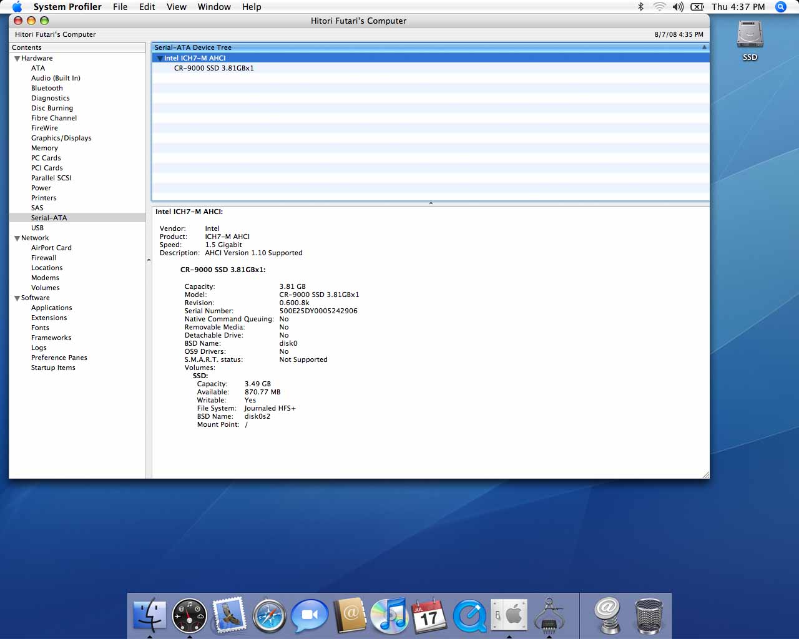Screen dimensions: 799x639
Task: Launch Safari from the Dock
Action: tap(269, 615)
